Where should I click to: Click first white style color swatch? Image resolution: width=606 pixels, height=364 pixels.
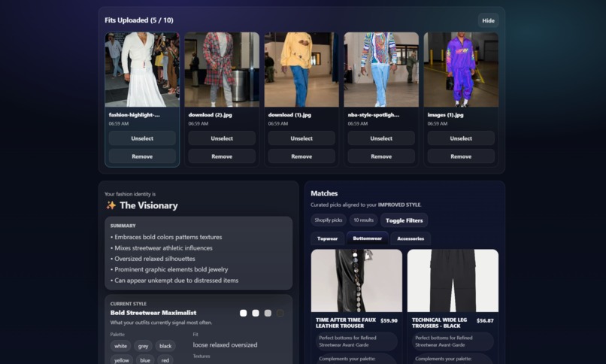[x=243, y=313]
